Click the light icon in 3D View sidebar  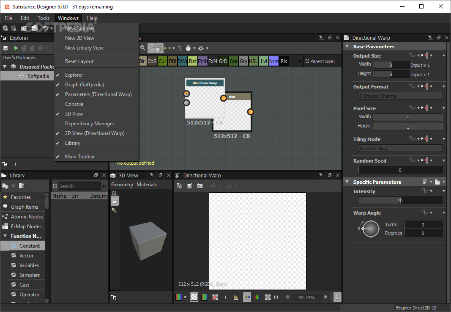(115, 210)
